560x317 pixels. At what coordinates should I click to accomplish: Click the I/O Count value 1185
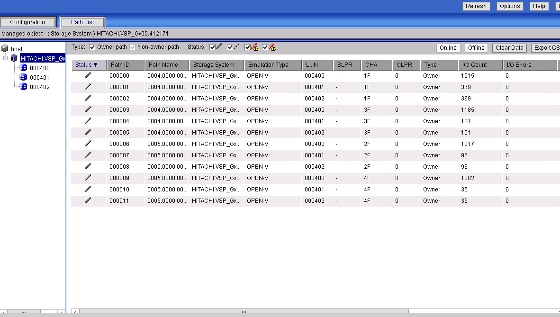[468, 110]
